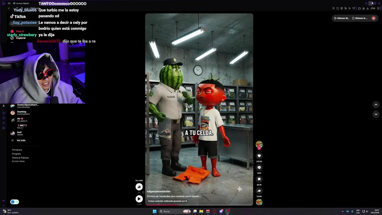Open sidebar settings gear icon

(x=4, y=128)
